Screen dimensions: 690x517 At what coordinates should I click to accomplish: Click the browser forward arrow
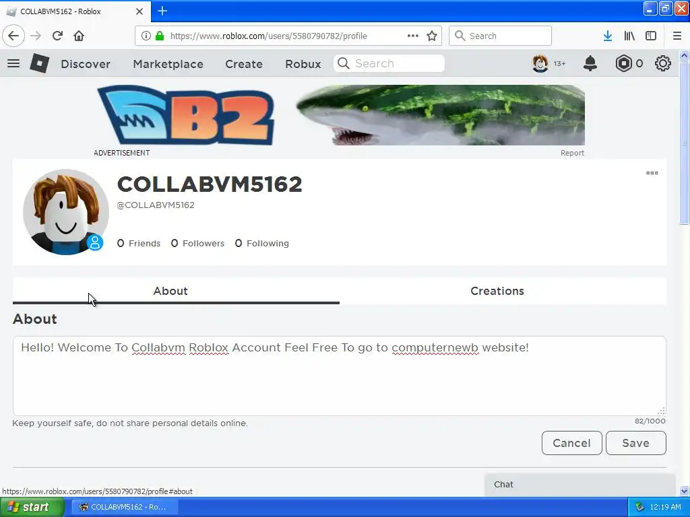(36, 36)
